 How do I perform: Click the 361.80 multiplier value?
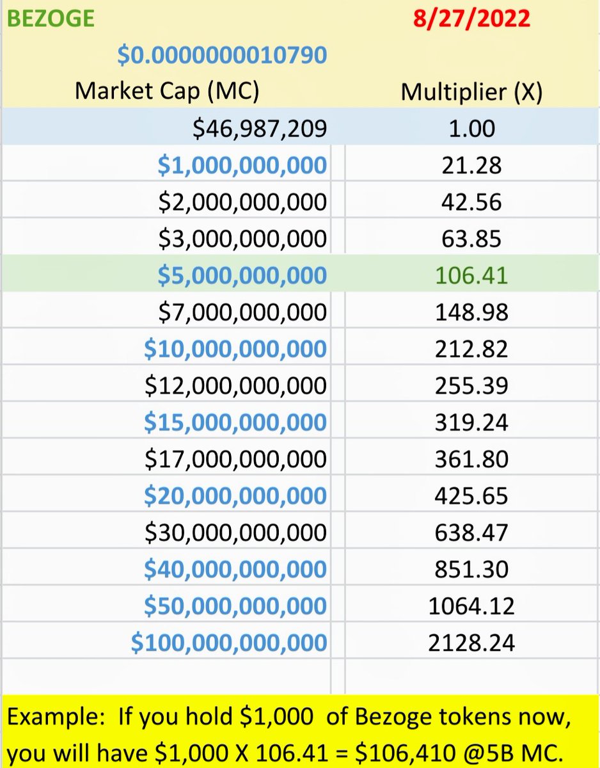tap(471, 459)
